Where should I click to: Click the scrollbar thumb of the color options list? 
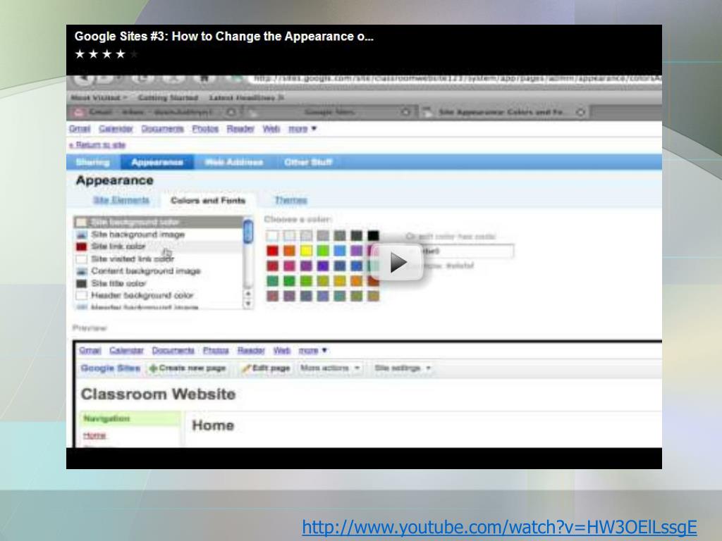(x=248, y=231)
